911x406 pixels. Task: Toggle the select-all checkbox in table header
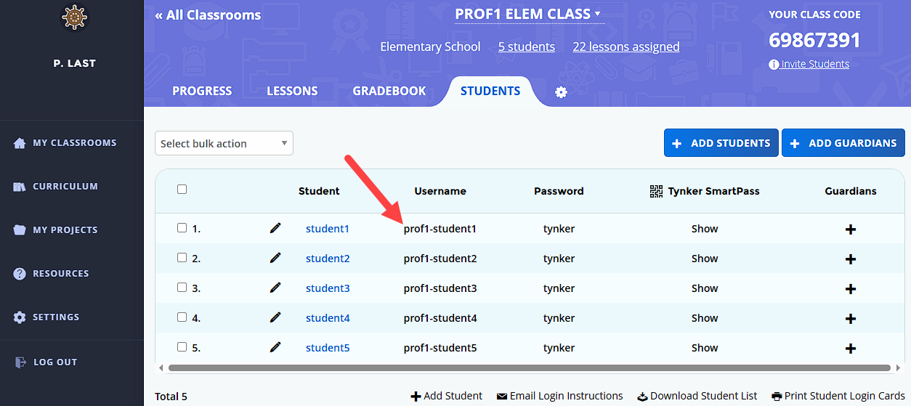click(182, 189)
